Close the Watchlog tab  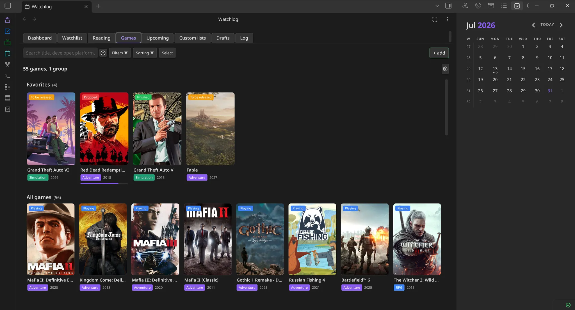(86, 6)
